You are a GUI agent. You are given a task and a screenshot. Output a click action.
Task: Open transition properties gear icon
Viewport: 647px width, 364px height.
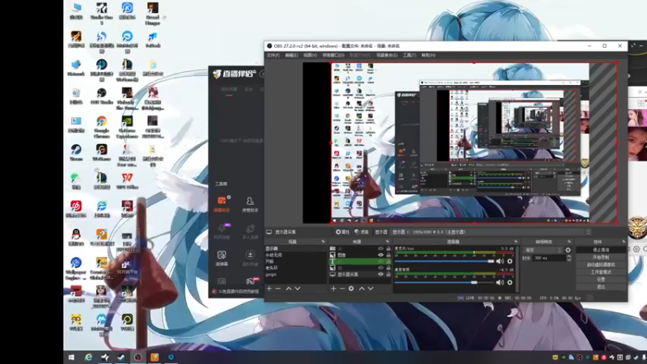(569, 250)
